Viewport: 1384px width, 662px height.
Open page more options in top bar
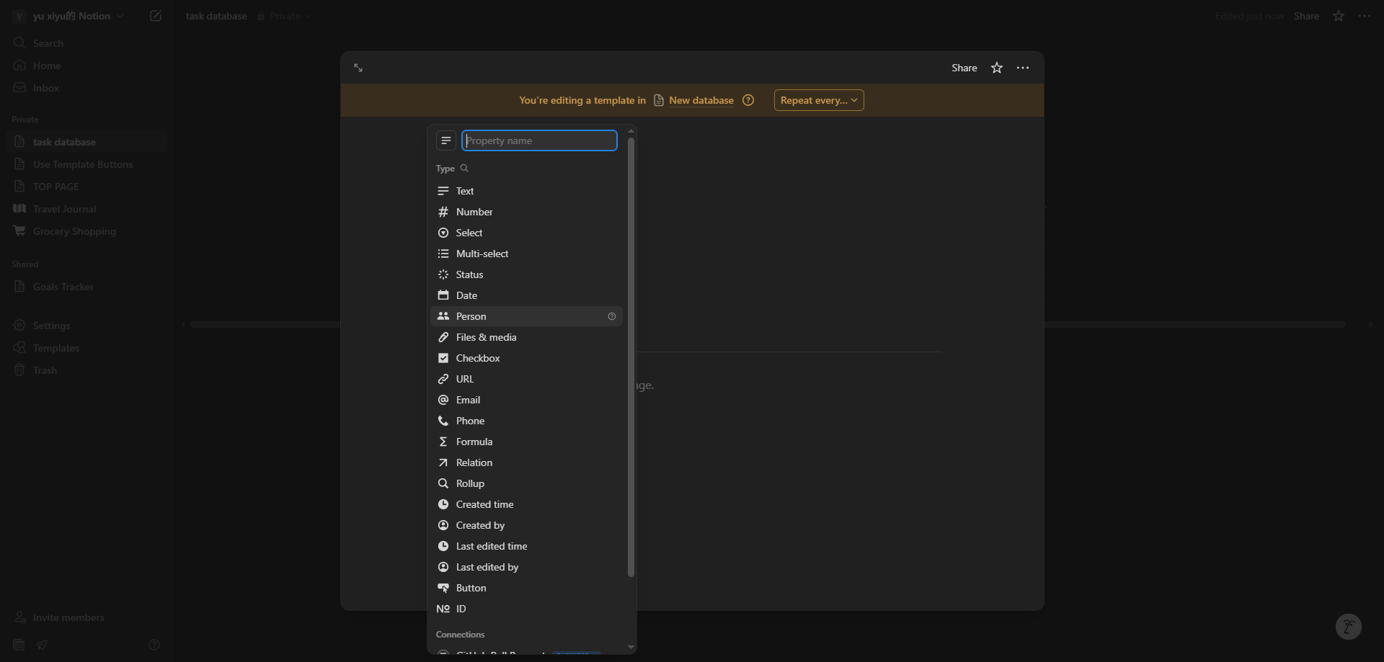(1365, 16)
